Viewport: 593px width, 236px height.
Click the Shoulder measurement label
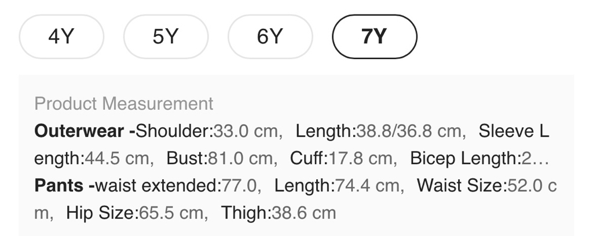pos(174,131)
